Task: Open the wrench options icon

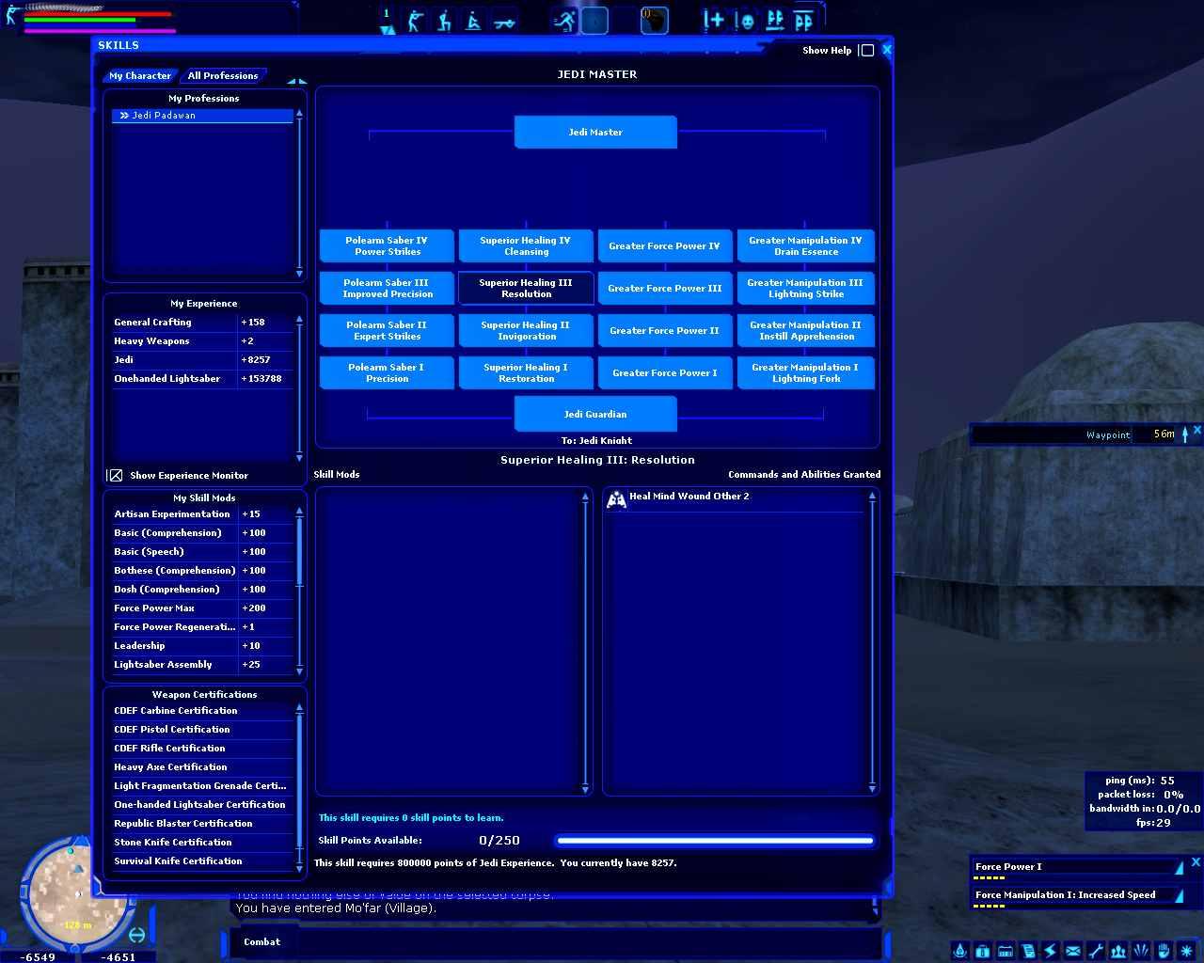Action: tap(1096, 951)
